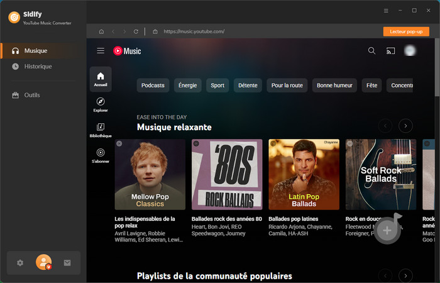Next page of Playlists de la communauté
Viewport: 440px width, 283px height.
405,275
